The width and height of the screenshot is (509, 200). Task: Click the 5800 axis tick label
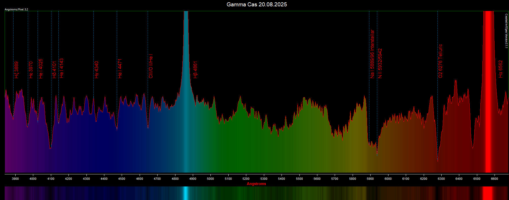click(x=353, y=179)
